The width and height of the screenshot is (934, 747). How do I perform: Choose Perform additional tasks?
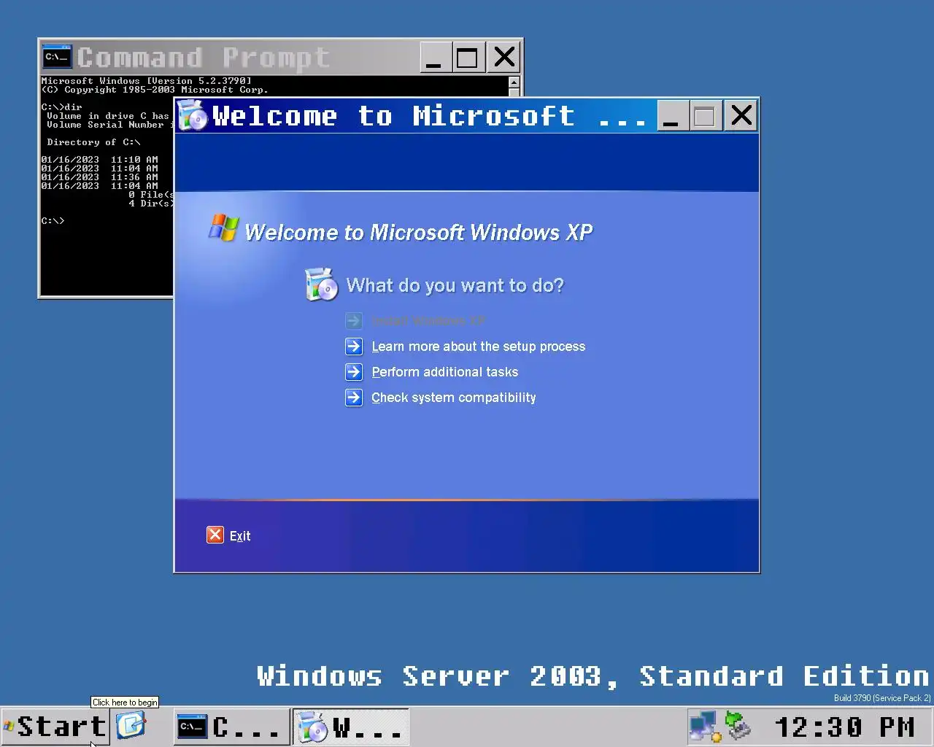coord(444,372)
